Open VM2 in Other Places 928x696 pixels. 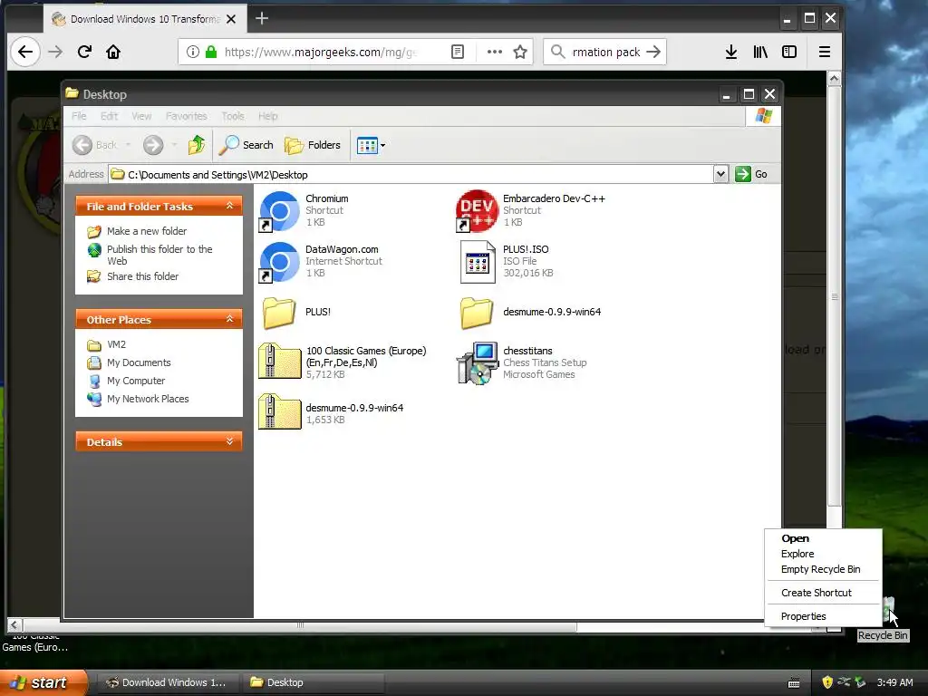pos(116,344)
